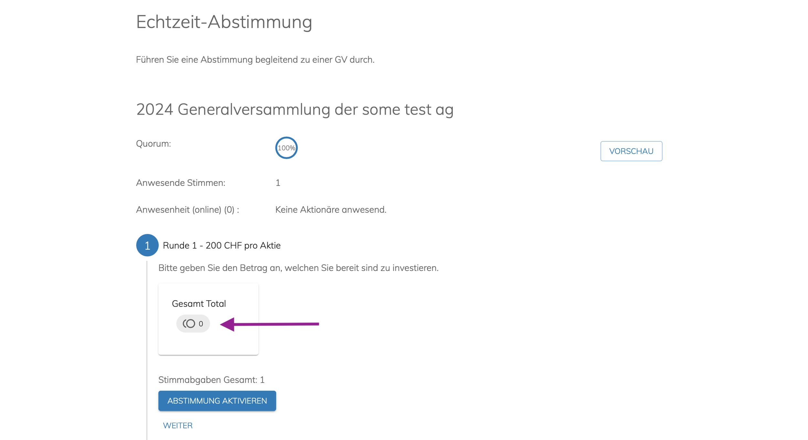The height and width of the screenshot is (440, 808).
Task: Click the purple arrow annotation
Action: coord(269,324)
